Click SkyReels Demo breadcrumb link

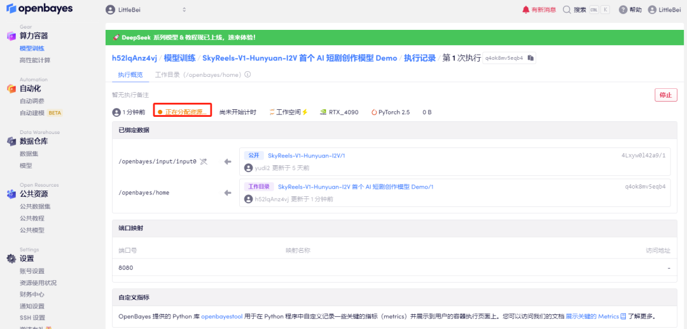(x=300, y=58)
